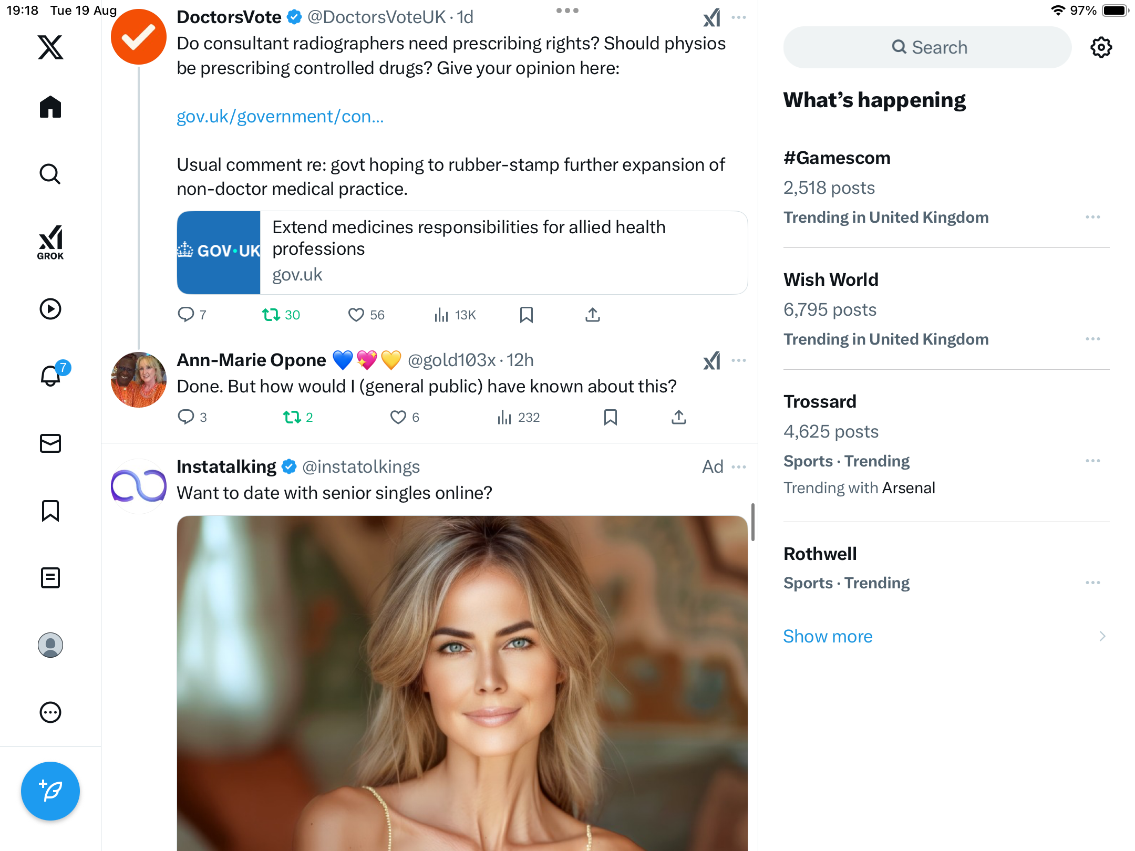Open the Trossard trending topic
Screen dimensions: 1135x851
820,401
